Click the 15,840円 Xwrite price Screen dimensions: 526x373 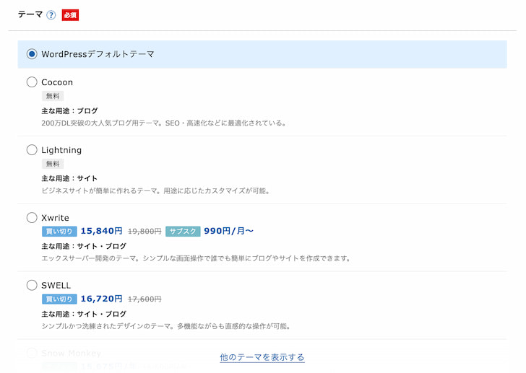point(101,231)
